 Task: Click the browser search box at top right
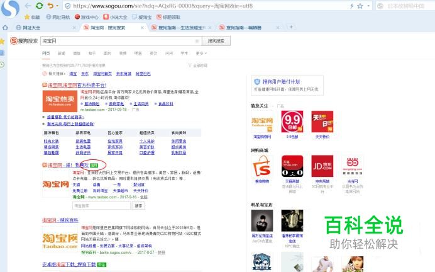tap(405, 6)
